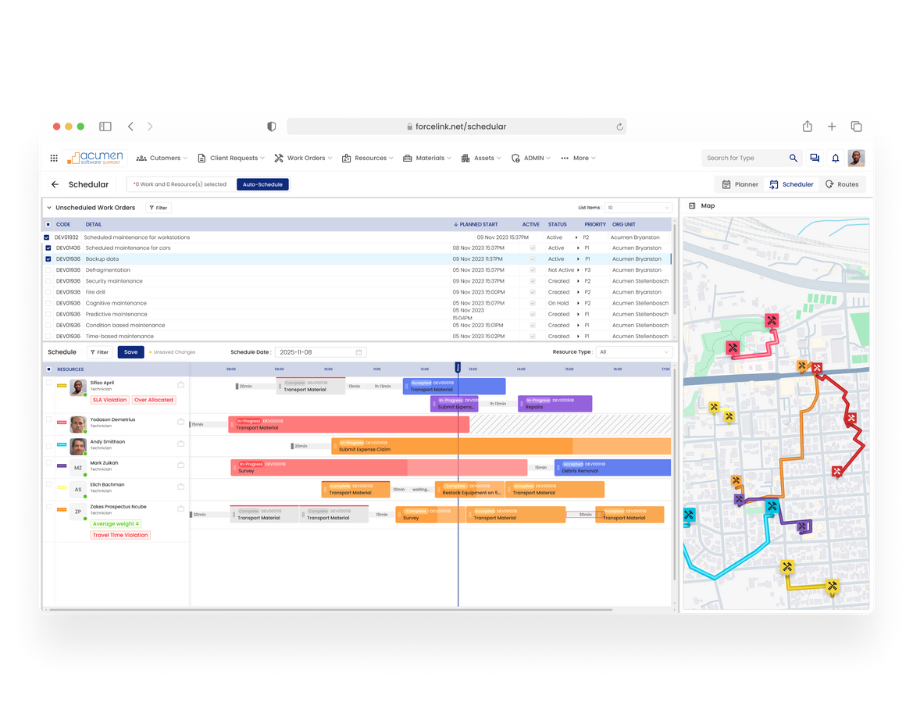Click the browser sidebar toggle icon
Image resolution: width=913 pixels, height=724 pixels.
pyautogui.click(x=105, y=127)
